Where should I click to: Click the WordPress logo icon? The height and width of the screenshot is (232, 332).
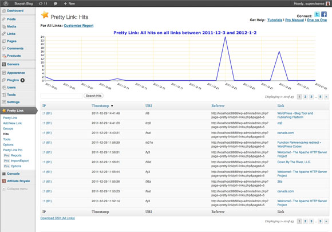coord(6,3)
